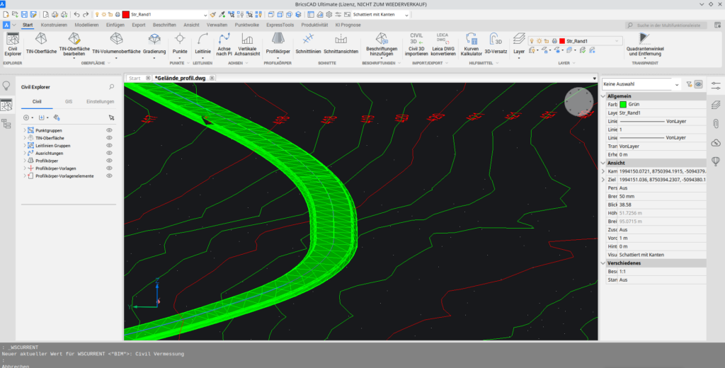This screenshot has width=725, height=368.
Task: Open the GIS tab in Civil Explorer
Action: coord(69,102)
